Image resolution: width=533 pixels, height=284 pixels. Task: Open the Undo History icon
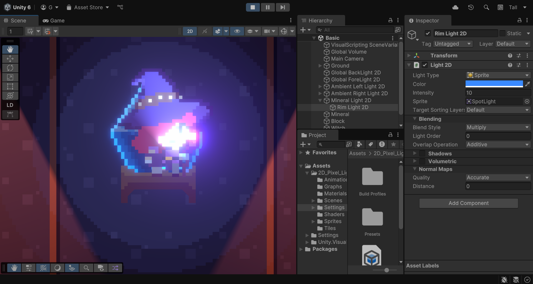[x=471, y=7]
